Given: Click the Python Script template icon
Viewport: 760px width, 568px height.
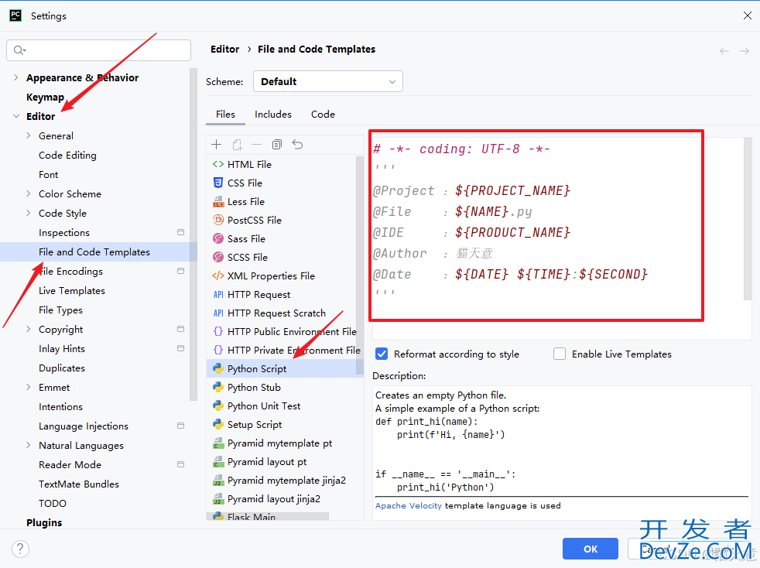Looking at the screenshot, I should pyautogui.click(x=218, y=369).
